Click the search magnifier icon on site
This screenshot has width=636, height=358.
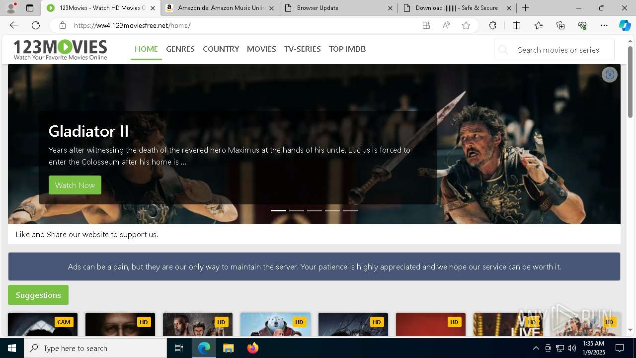[x=503, y=50]
